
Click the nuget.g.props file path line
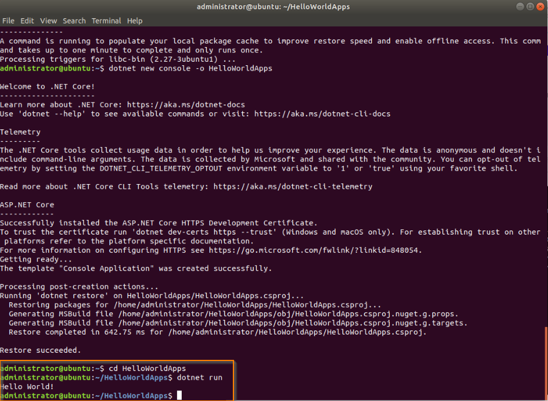click(x=233, y=314)
